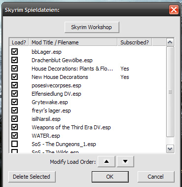
Task: Uncheck the isilNarsil.esp checkbox
Action: coord(14,119)
